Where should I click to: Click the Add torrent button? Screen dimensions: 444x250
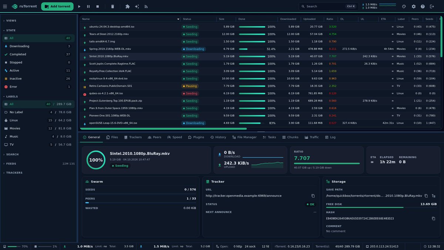click(x=57, y=6)
